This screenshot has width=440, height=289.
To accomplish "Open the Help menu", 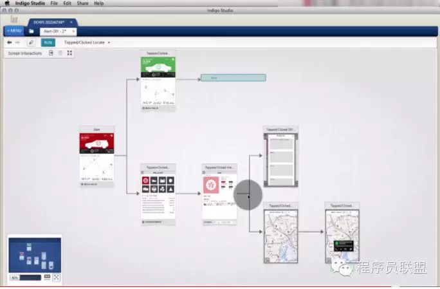I will pyautogui.click(x=98, y=3).
